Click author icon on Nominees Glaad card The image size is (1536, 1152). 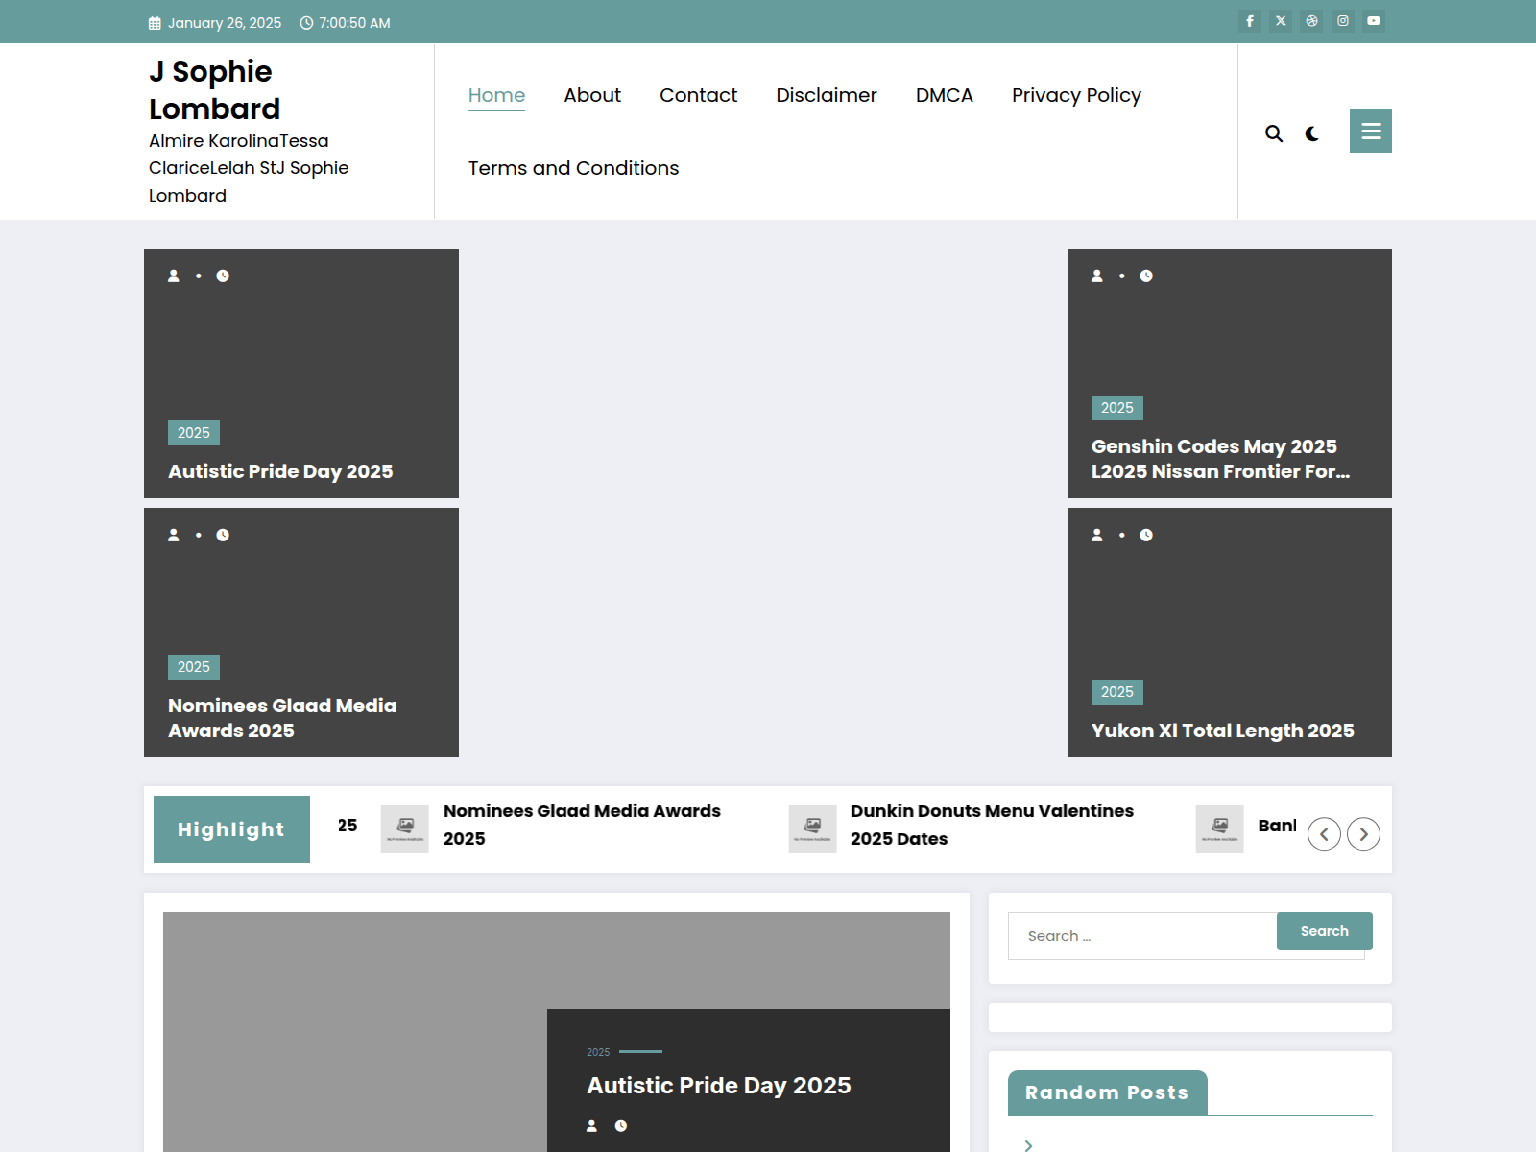(x=174, y=535)
